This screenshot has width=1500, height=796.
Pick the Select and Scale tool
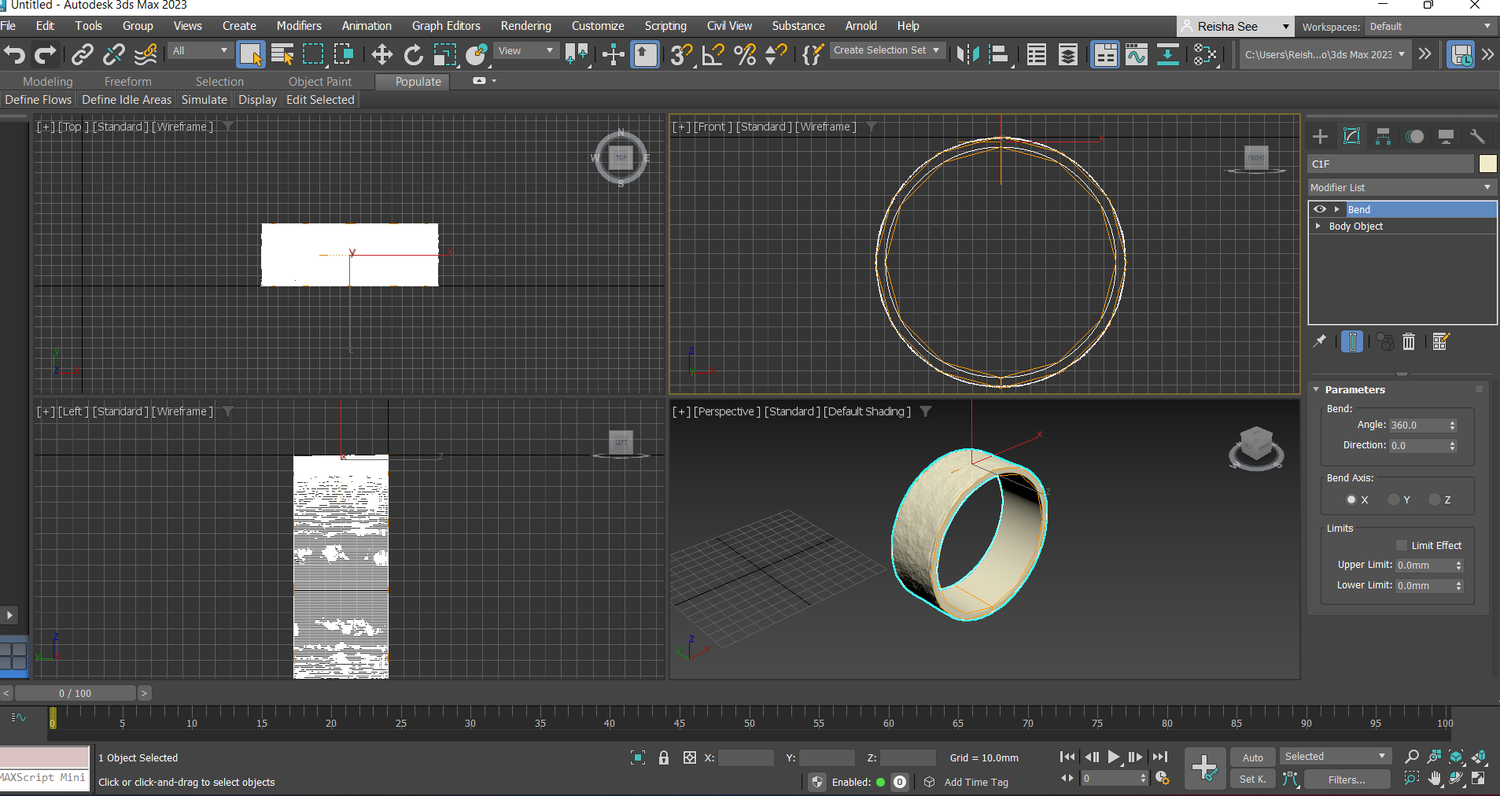[x=445, y=54]
